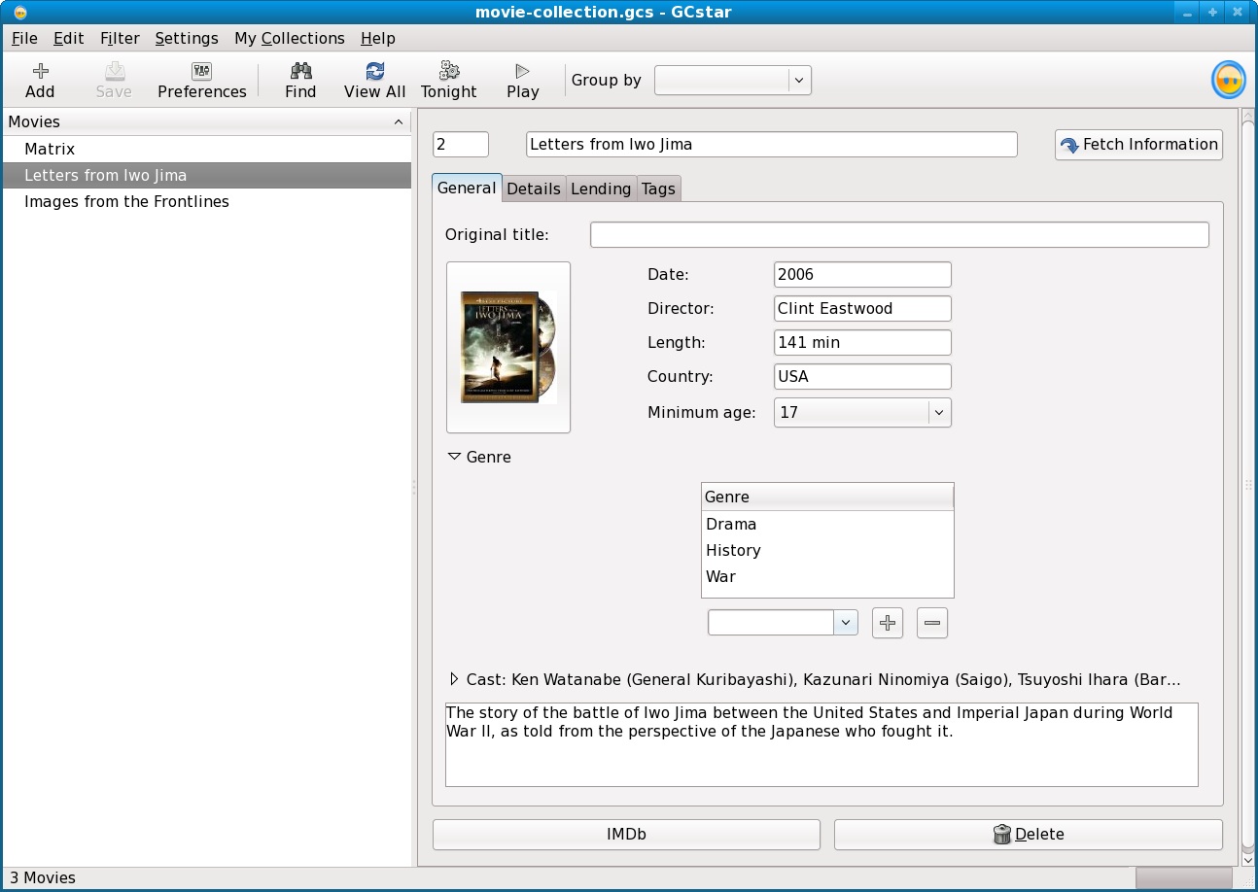Click the IMDb button
This screenshot has height=892, width=1258.
click(x=626, y=834)
